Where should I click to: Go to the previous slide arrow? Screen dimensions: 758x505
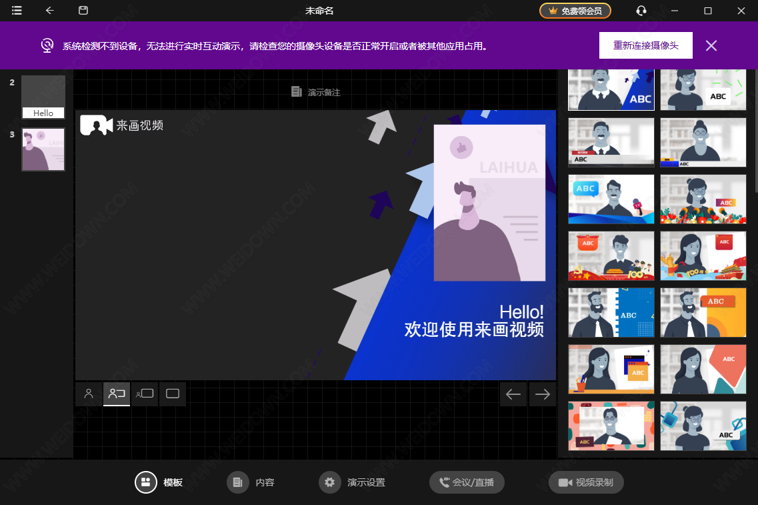pyautogui.click(x=513, y=394)
